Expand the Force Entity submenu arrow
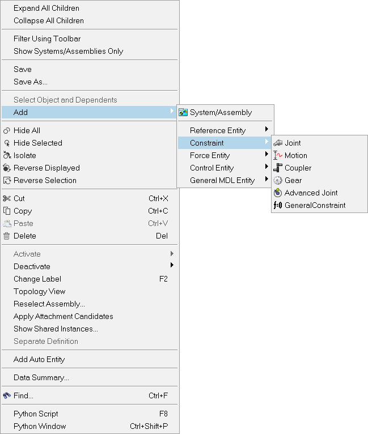The width and height of the screenshot is (368, 434). point(267,155)
